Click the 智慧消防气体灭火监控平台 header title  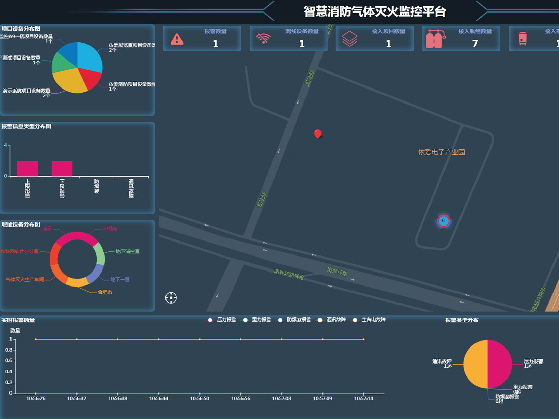click(x=375, y=11)
